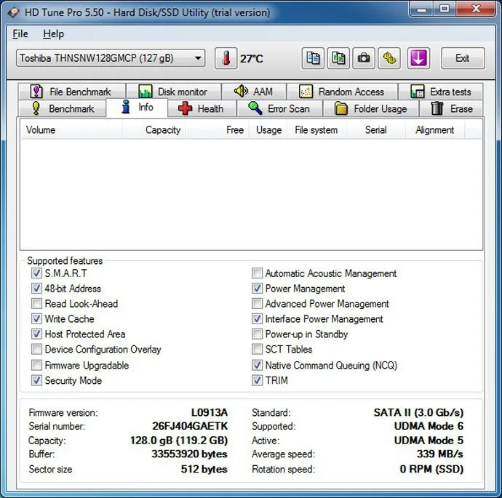This screenshot has width=502, height=498.
Task: Open the Help menu
Action: pos(53,33)
